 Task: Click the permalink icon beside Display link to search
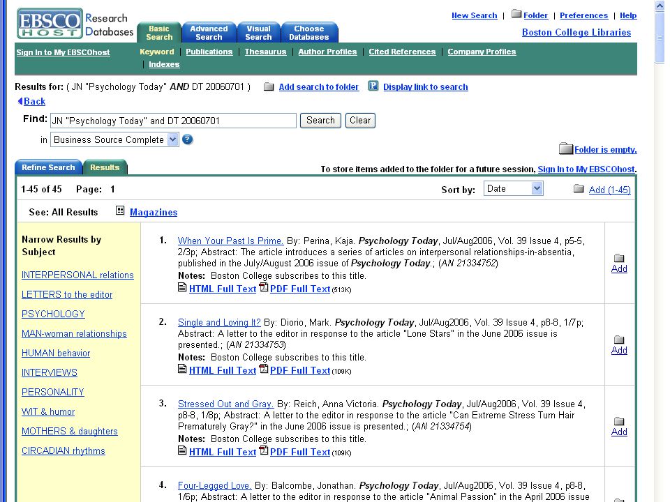(373, 86)
